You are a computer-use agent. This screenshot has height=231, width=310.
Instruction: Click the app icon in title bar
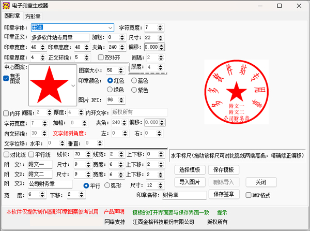[x=6, y=6]
